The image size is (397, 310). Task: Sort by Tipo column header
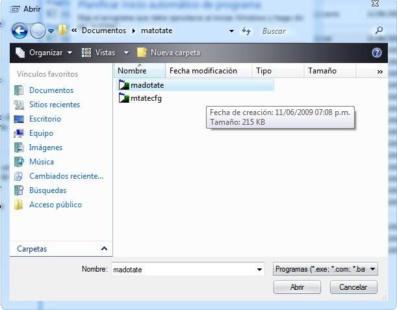[277, 71]
